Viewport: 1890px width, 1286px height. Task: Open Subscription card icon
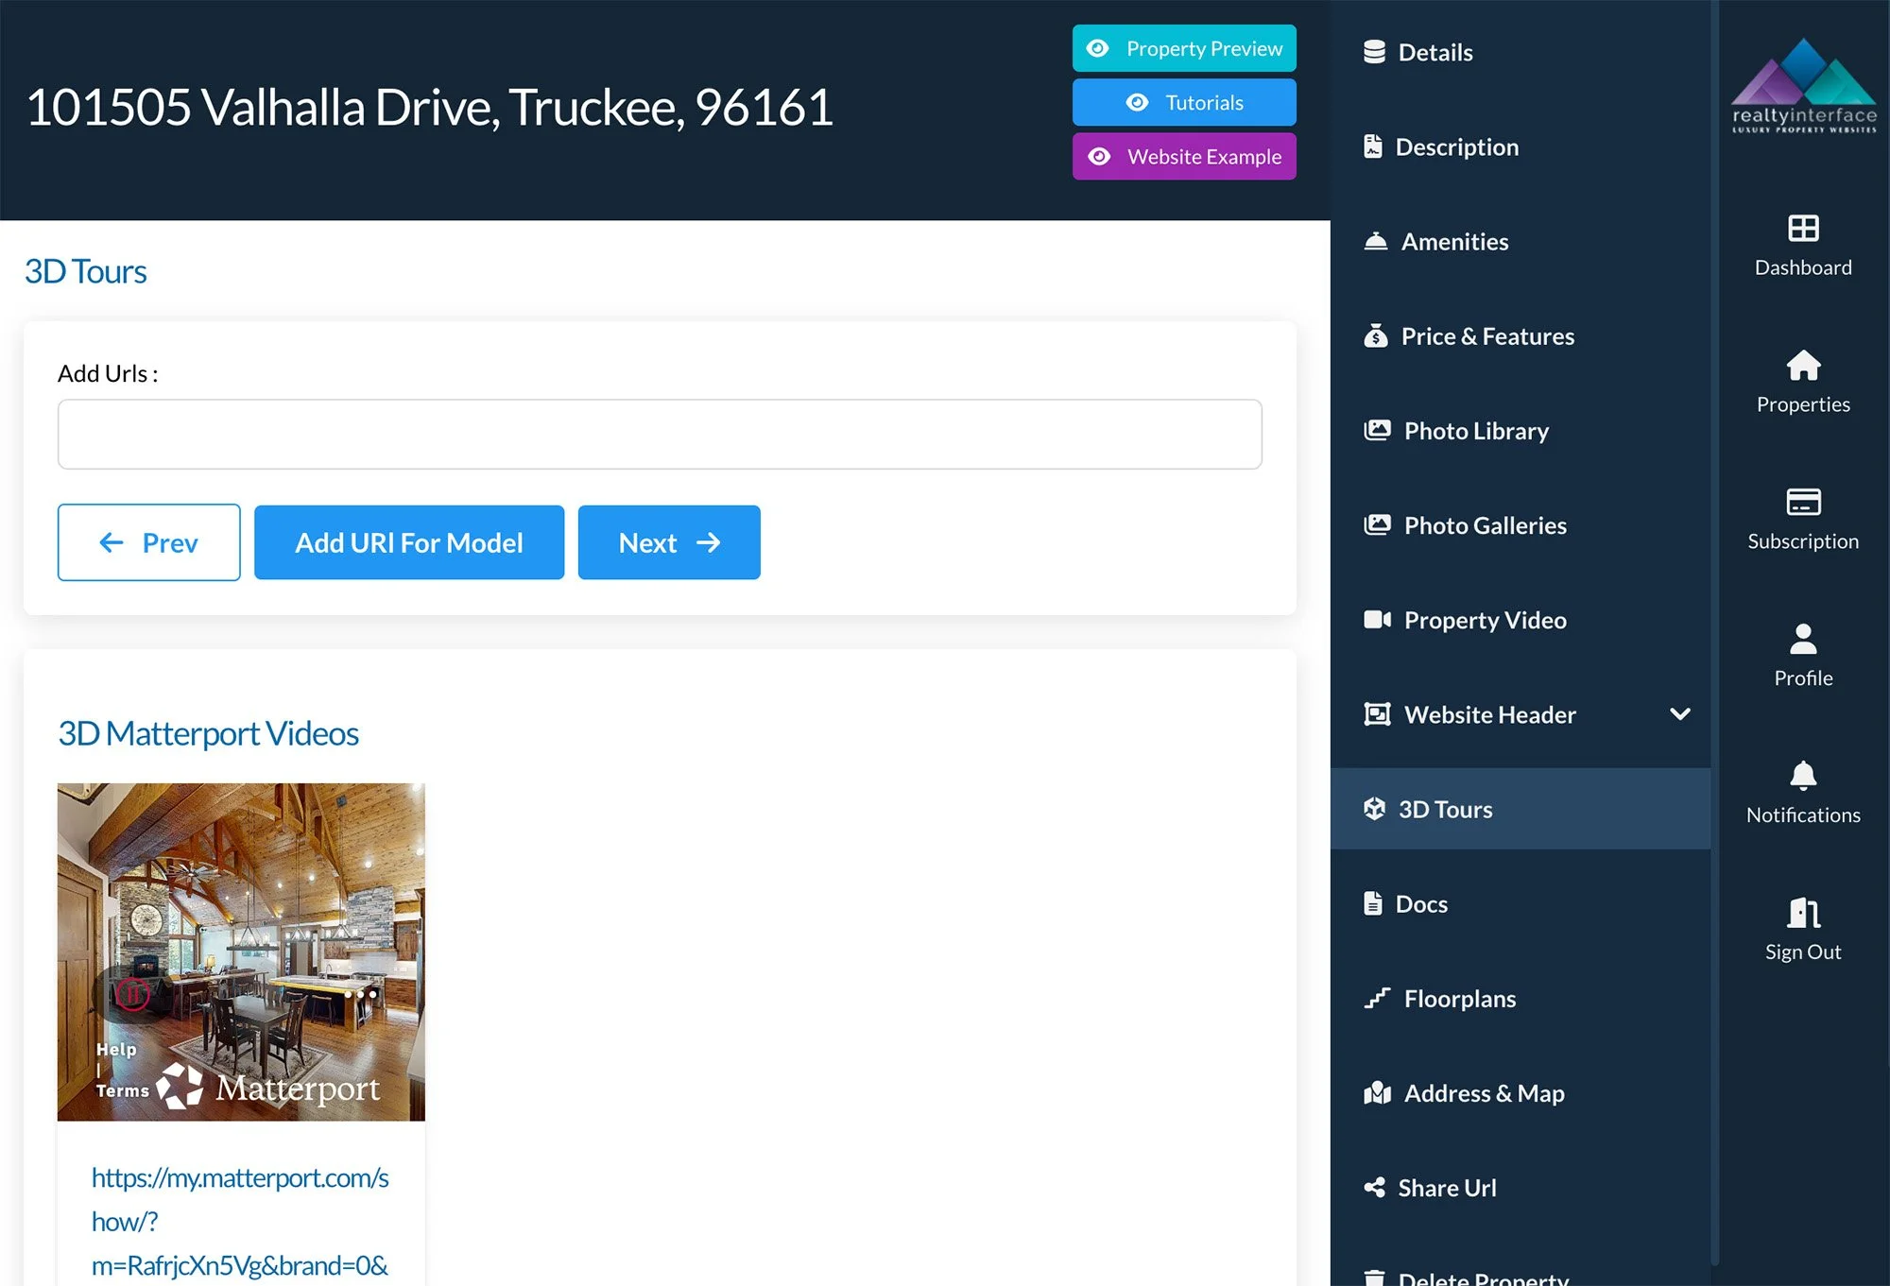point(1802,502)
